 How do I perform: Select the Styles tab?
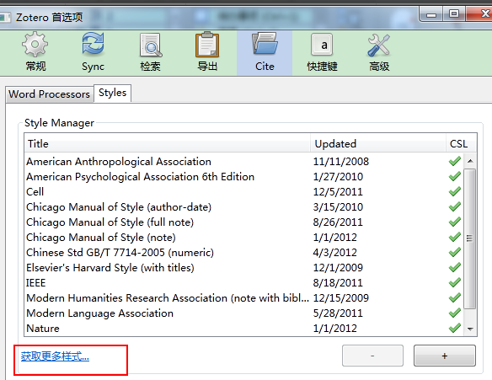112,93
